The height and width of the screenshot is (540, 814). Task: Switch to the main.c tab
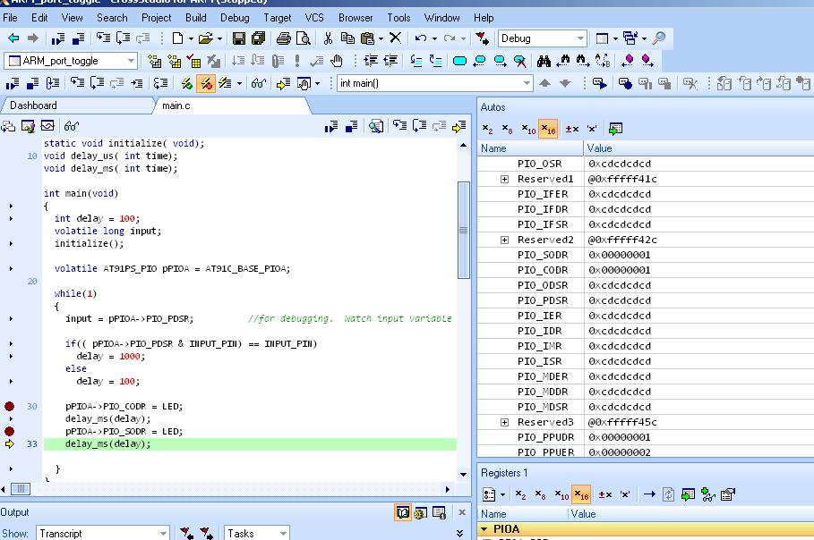[176, 105]
